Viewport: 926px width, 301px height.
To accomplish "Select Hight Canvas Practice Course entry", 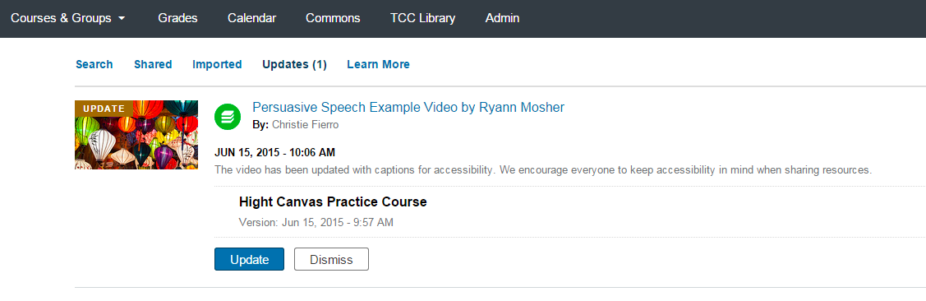I will click(333, 201).
